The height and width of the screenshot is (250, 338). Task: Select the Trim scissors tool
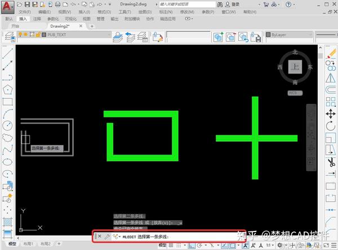[x=332, y=162]
